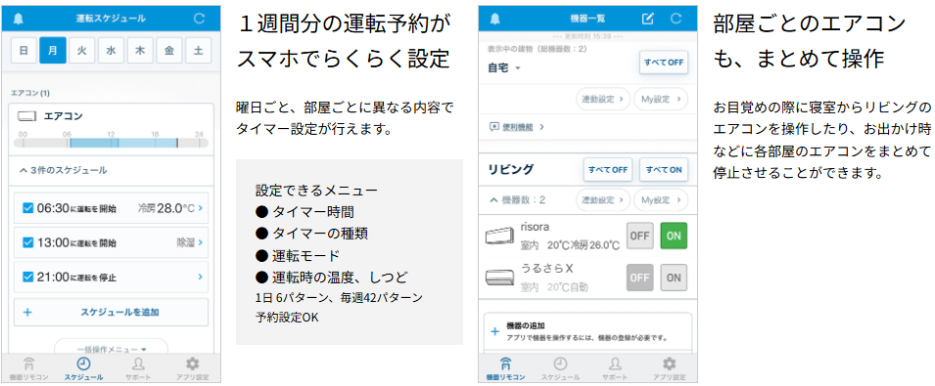Turn うるさらX ON
This screenshot has height=386, width=935.
tap(674, 278)
